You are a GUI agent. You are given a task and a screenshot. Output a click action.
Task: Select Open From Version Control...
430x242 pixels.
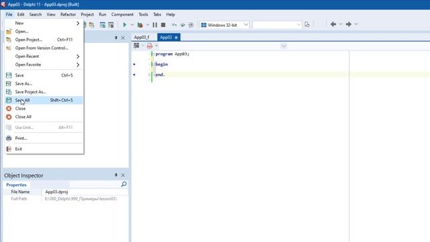(44, 48)
